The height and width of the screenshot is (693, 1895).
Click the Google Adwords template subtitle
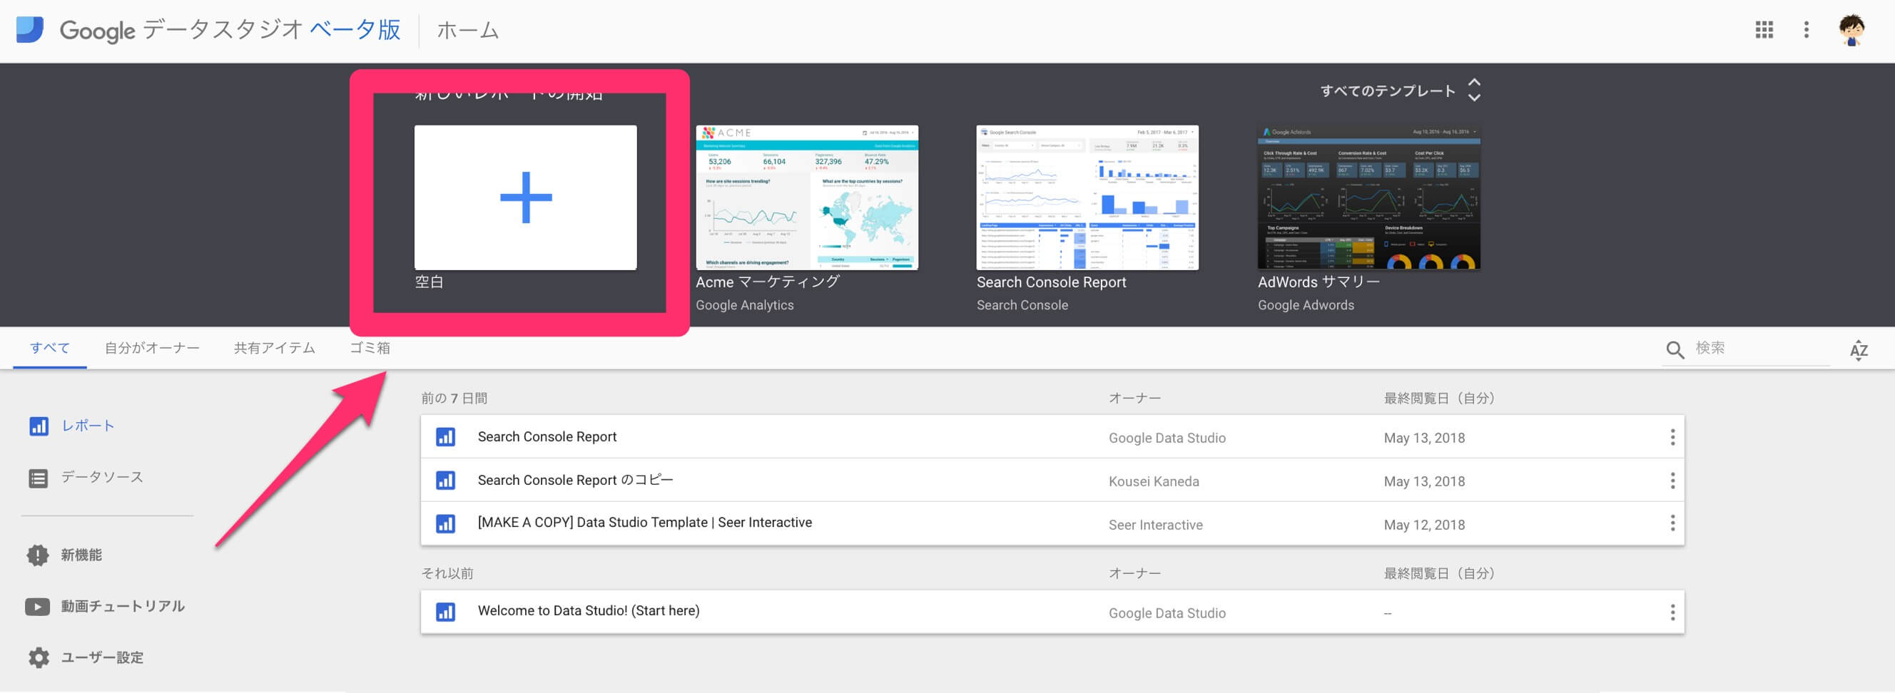(x=1306, y=305)
